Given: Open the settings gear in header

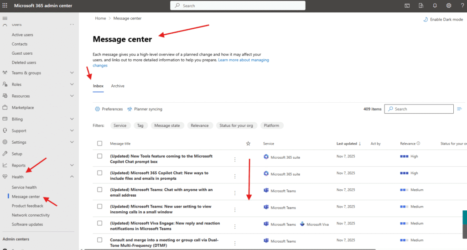Looking at the screenshot, I should [449, 5].
